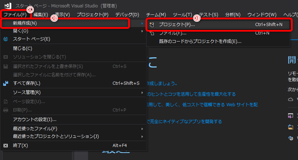
Task: Click the open folder icon
Action: click(x=291, y=127)
